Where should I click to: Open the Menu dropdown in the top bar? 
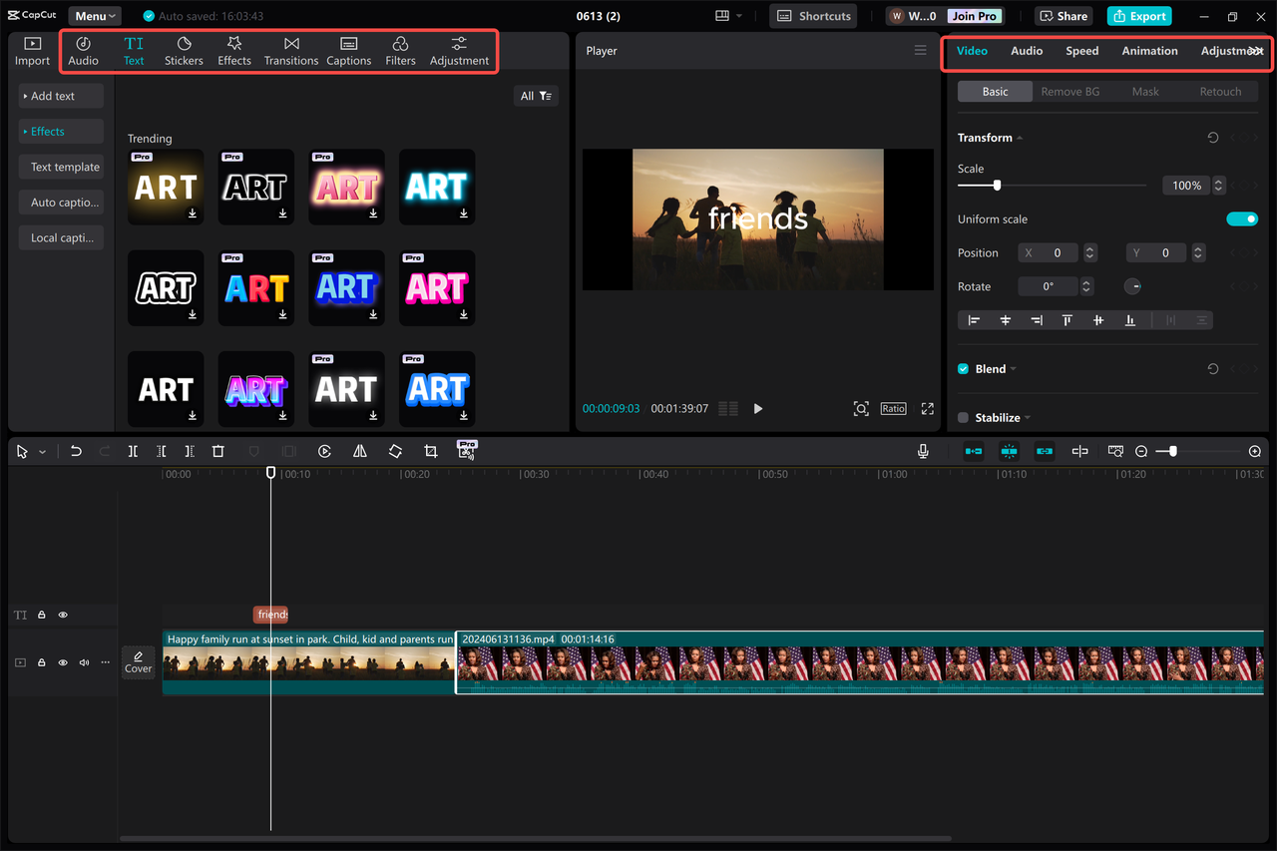[94, 15]
